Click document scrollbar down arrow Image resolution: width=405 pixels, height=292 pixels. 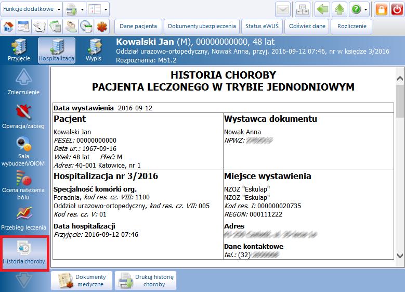[x=400, y=256]
